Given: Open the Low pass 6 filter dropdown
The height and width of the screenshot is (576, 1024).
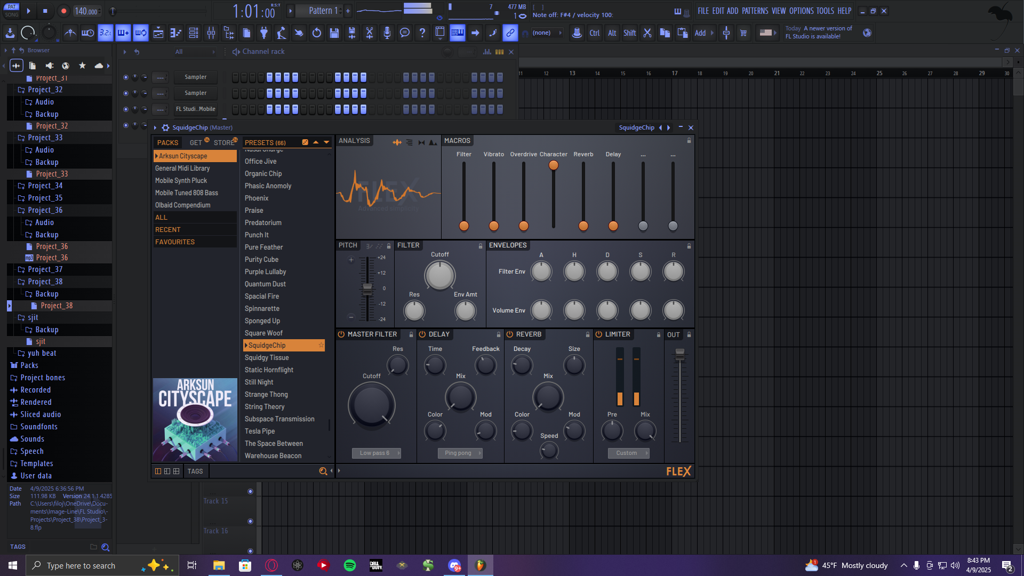Looking at the screenshot, I should [376, 453].
